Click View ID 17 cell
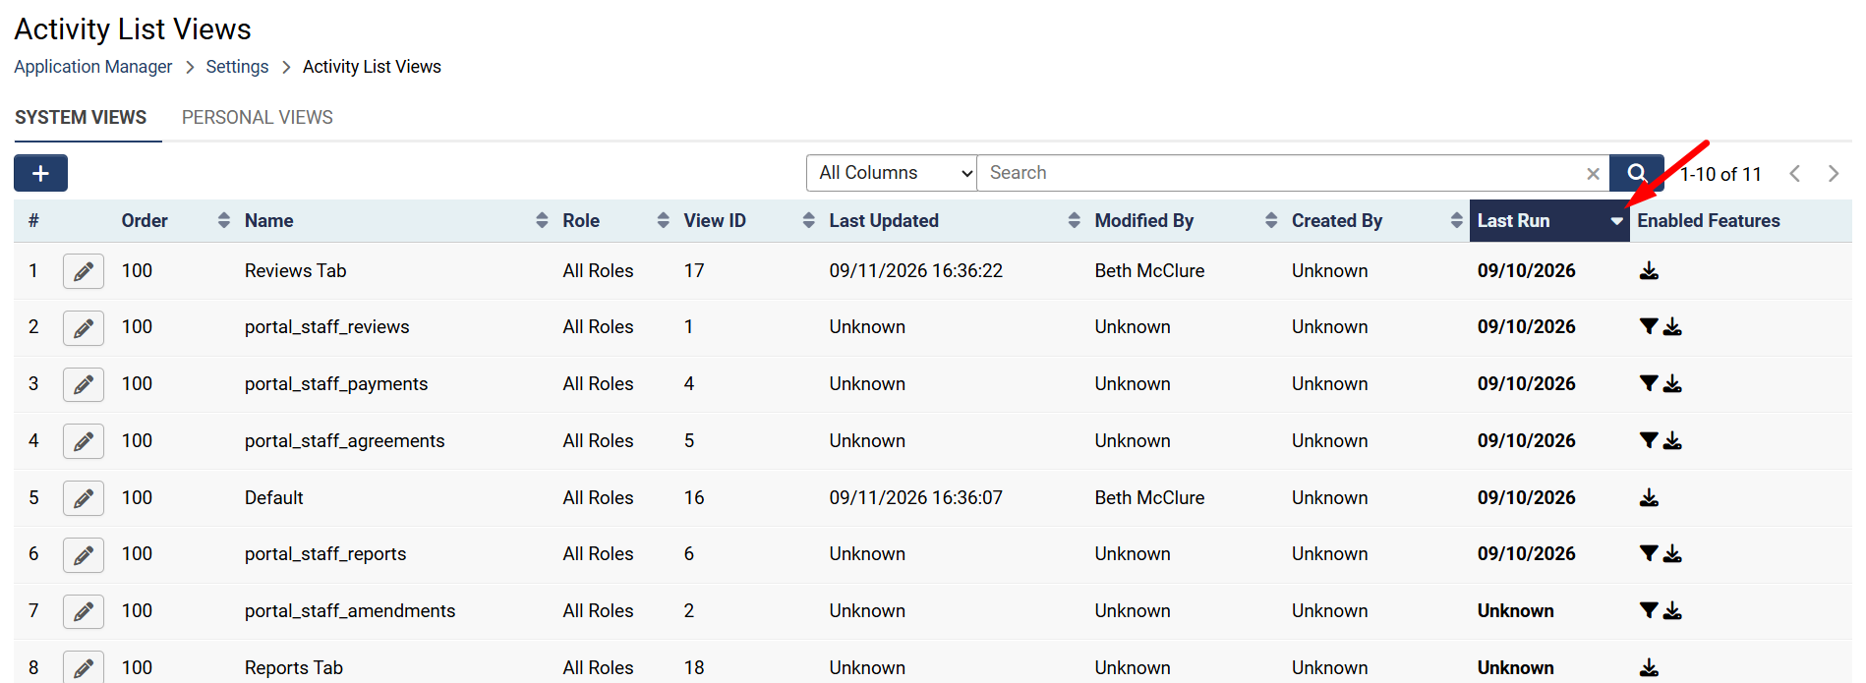The image size is (1866, 683). click(x=694, y=271)
